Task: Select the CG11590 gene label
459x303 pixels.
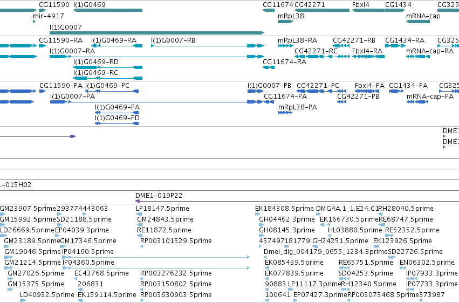Action: tap(54, 5)
